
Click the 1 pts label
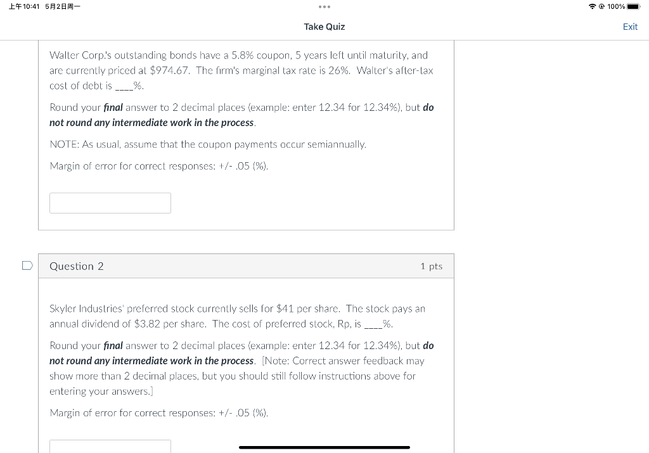coord(431,266)
